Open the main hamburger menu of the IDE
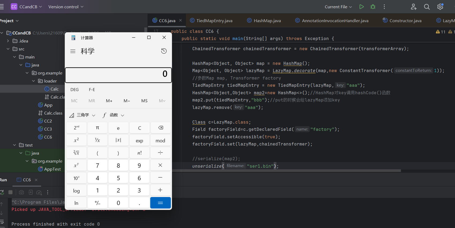455x228 pixels. click(x=2, y=7)
